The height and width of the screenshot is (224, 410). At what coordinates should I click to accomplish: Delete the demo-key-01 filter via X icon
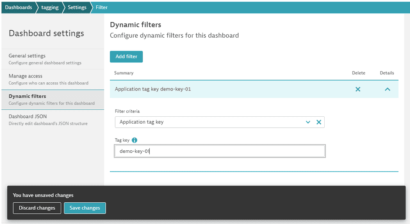pyautogui.click(x=358, y=89)
